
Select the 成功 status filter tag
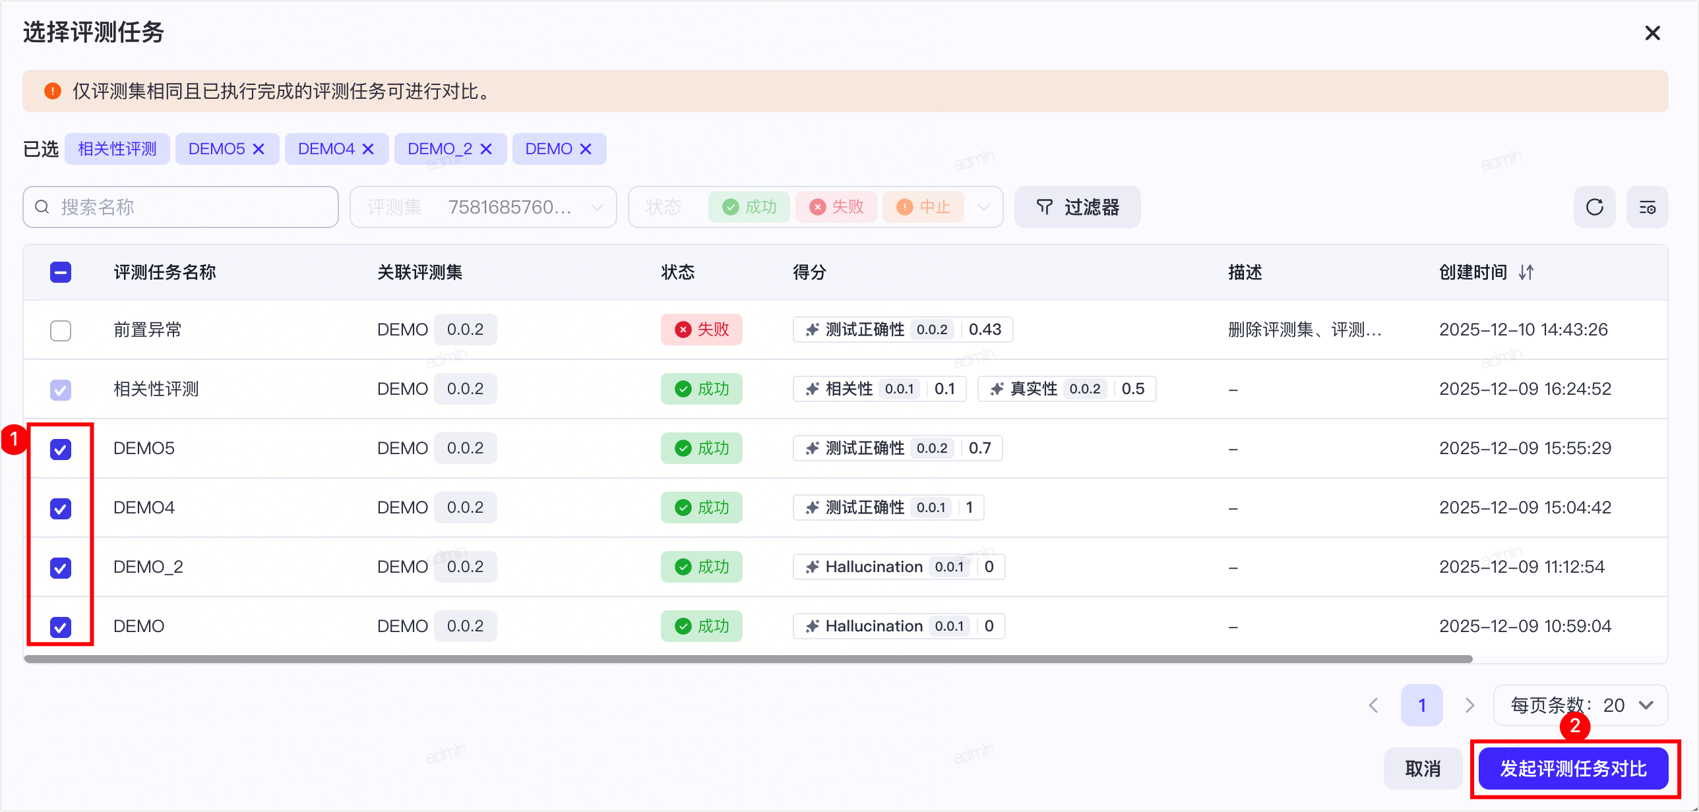click(749, 207)
